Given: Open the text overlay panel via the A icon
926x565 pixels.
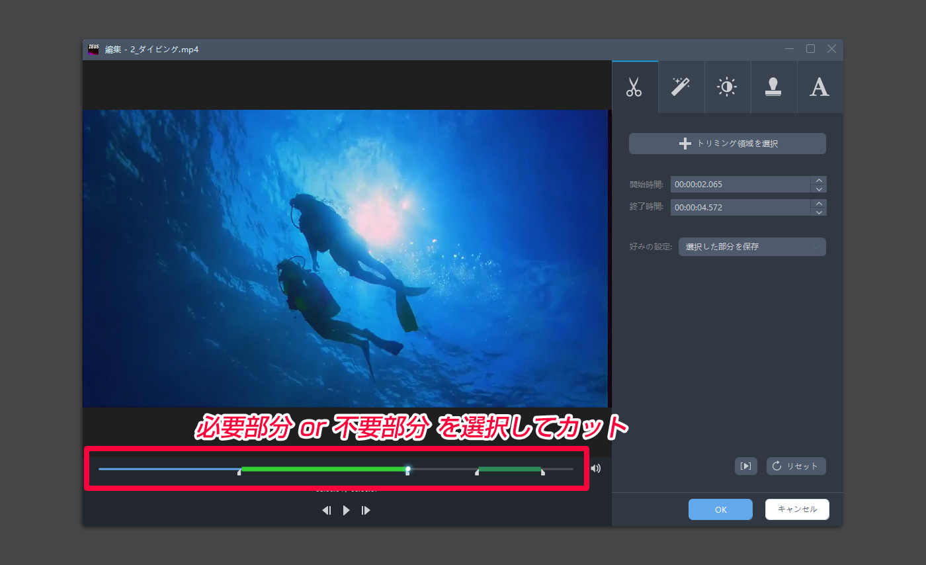Looking at the screenshot, I should click(x=820, y=87).
